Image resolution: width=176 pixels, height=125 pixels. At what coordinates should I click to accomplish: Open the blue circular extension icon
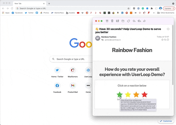click(x=147, y=9)
